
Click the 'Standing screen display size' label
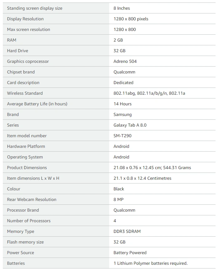(x=35, y=8)
